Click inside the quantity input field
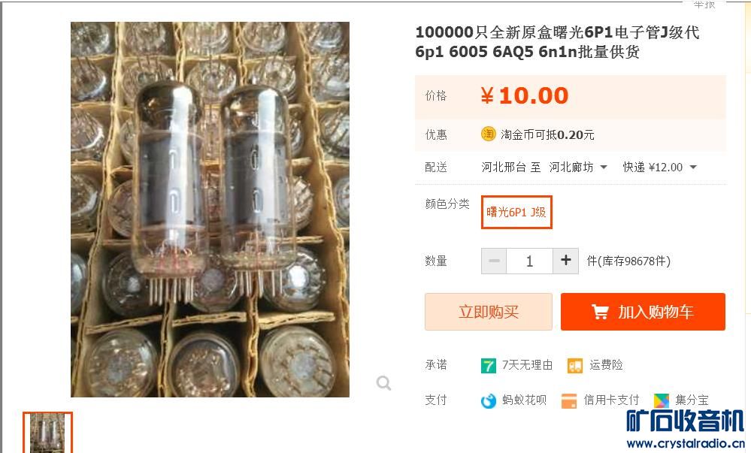751x453 pixels. tap(529, 261)
